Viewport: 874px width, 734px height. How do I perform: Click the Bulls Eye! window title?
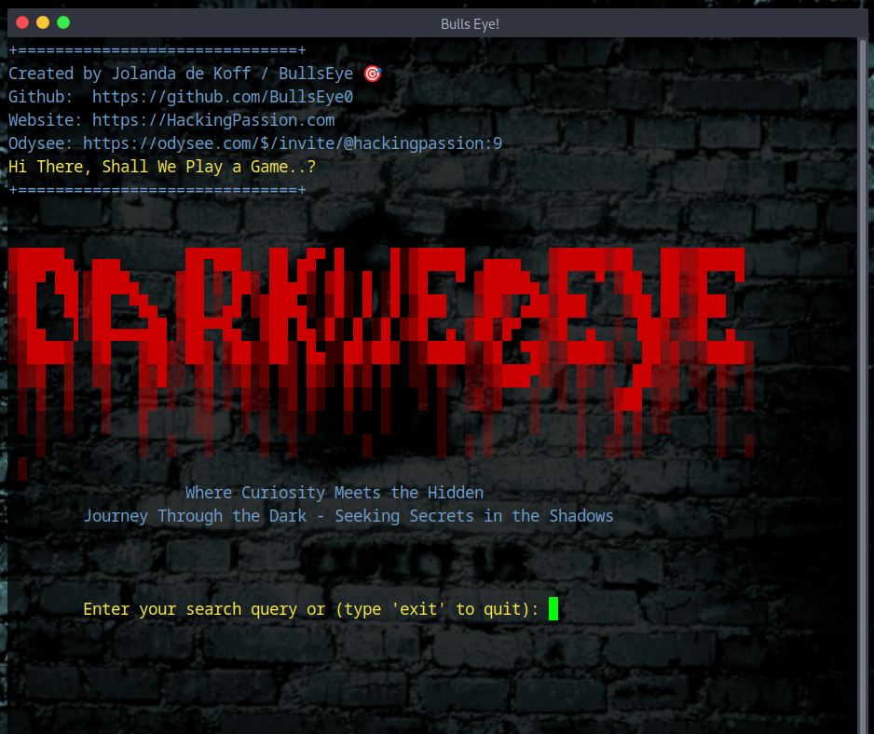tap(470, 23)
